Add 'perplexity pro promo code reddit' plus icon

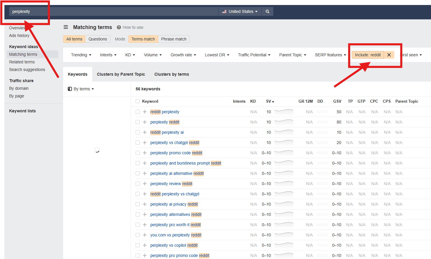(x=145, y=255)
